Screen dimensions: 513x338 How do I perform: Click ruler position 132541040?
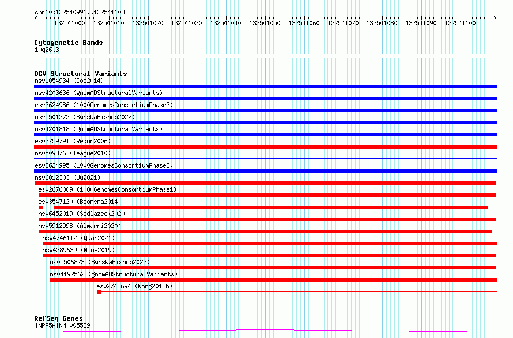226,23
